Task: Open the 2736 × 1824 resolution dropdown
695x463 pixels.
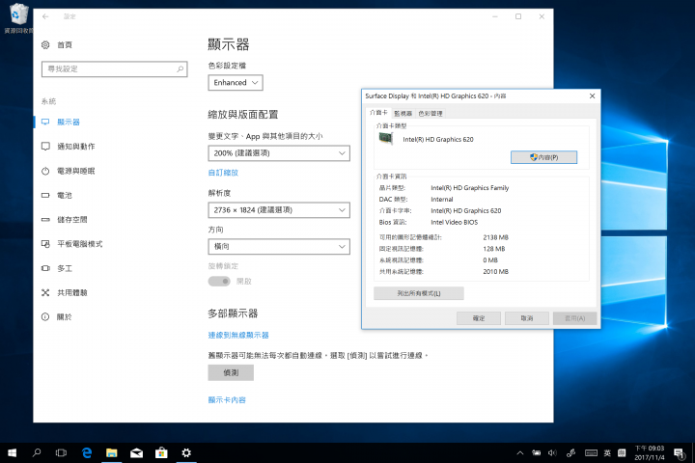Action: click(x=279, y=210)
